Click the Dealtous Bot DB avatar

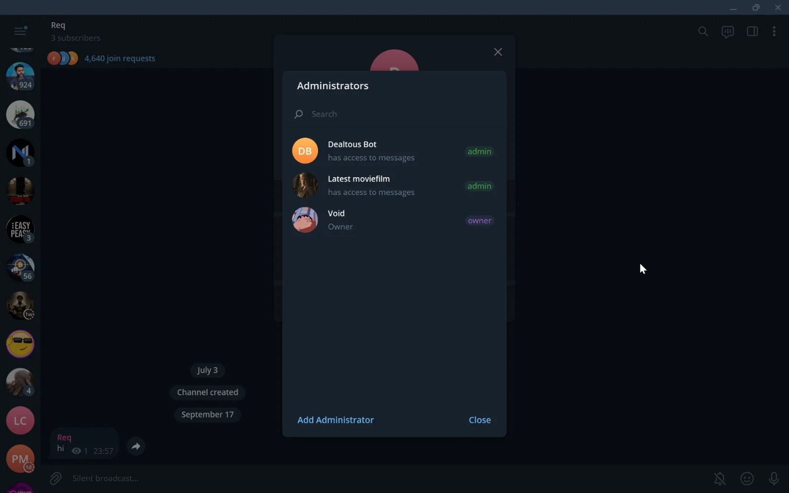coord(305,151)
